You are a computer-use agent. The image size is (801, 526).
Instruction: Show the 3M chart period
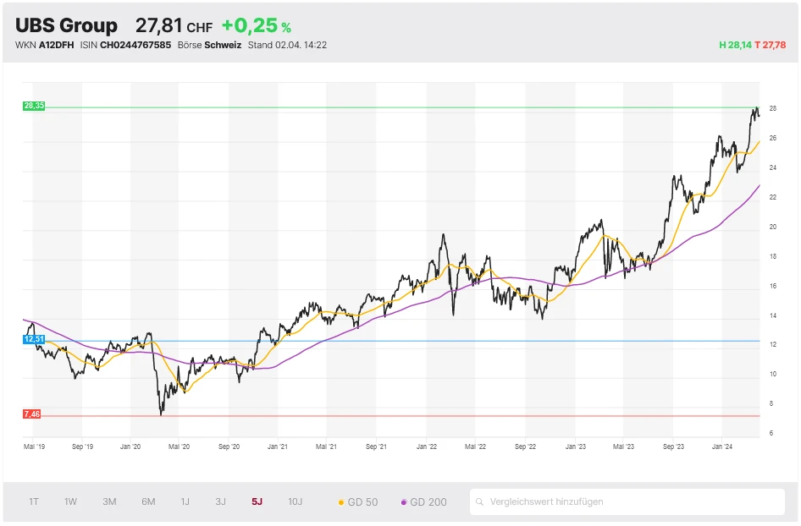(109, 501)
